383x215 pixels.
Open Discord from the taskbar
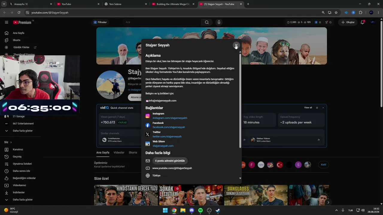(x=192, y=210)
